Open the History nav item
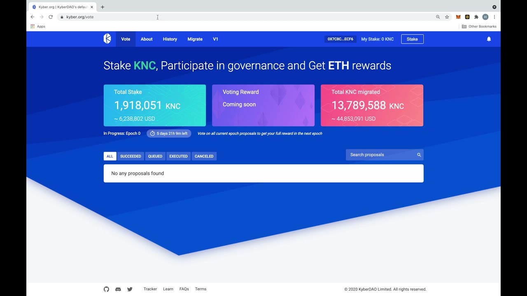Image resolution: width=527 pixels, height=296 pixels. [x=170, y=39]
